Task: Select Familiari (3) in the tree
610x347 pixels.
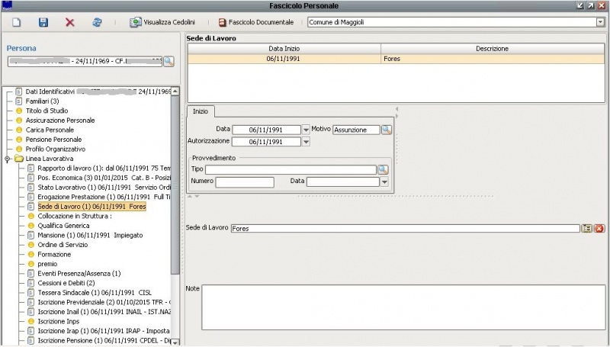Action: (42, 101)
